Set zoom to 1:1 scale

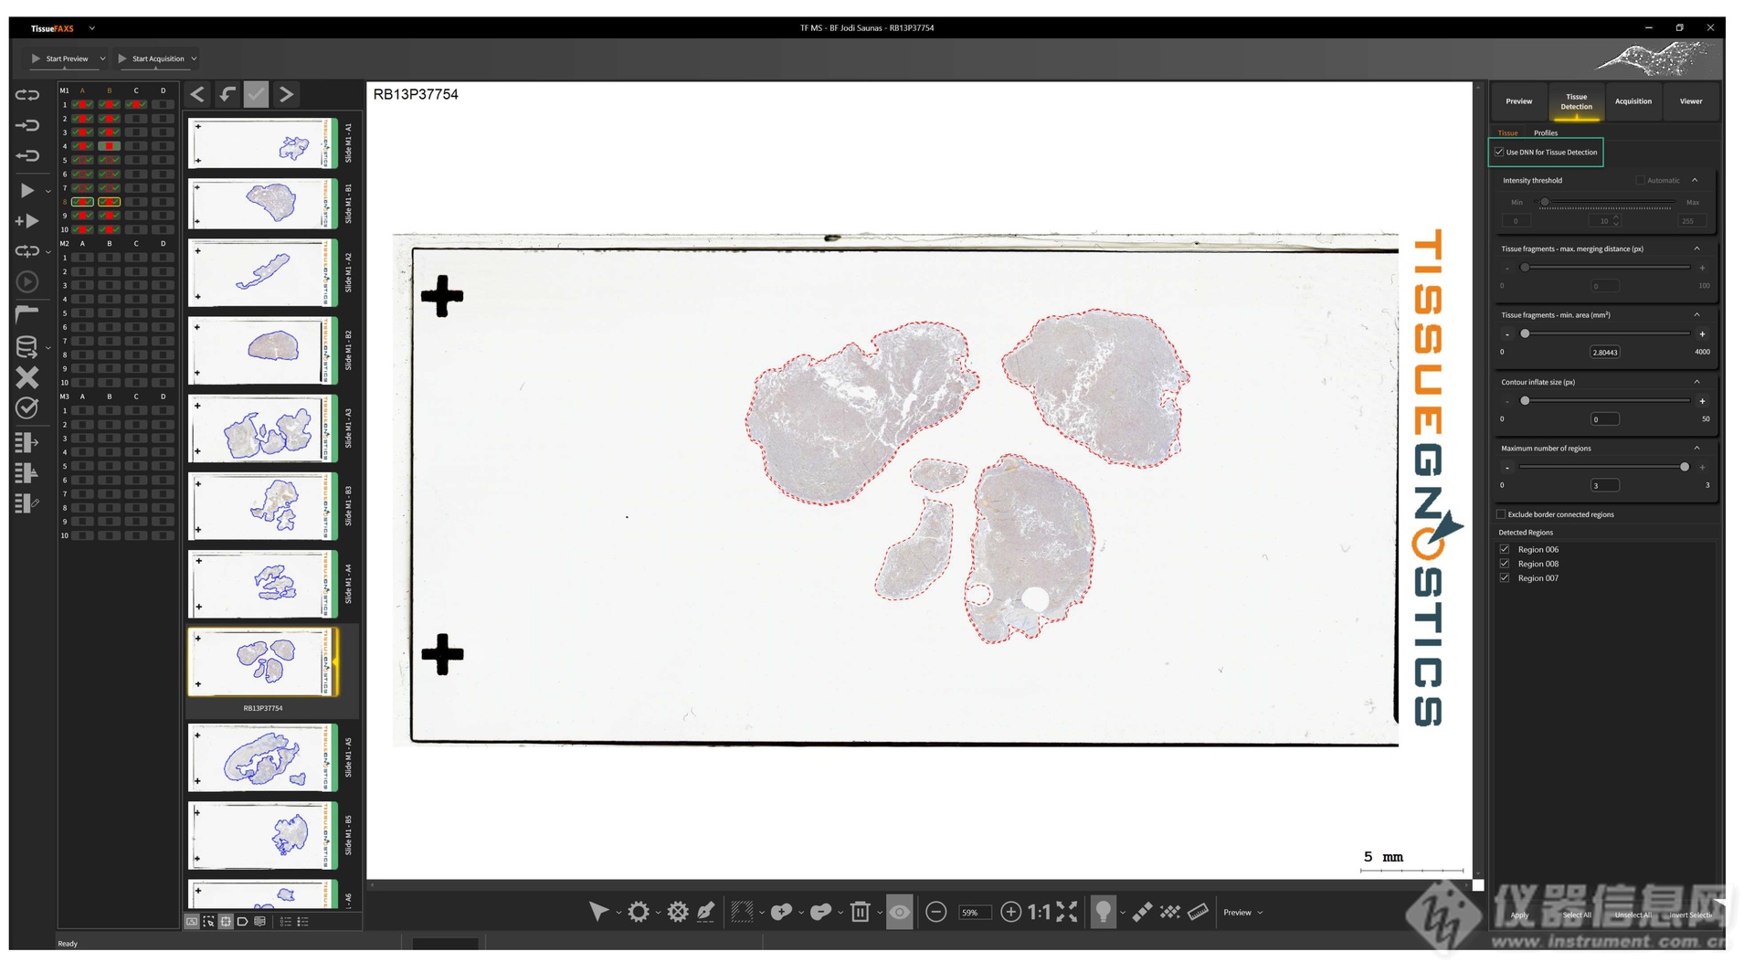point(1039,912)
